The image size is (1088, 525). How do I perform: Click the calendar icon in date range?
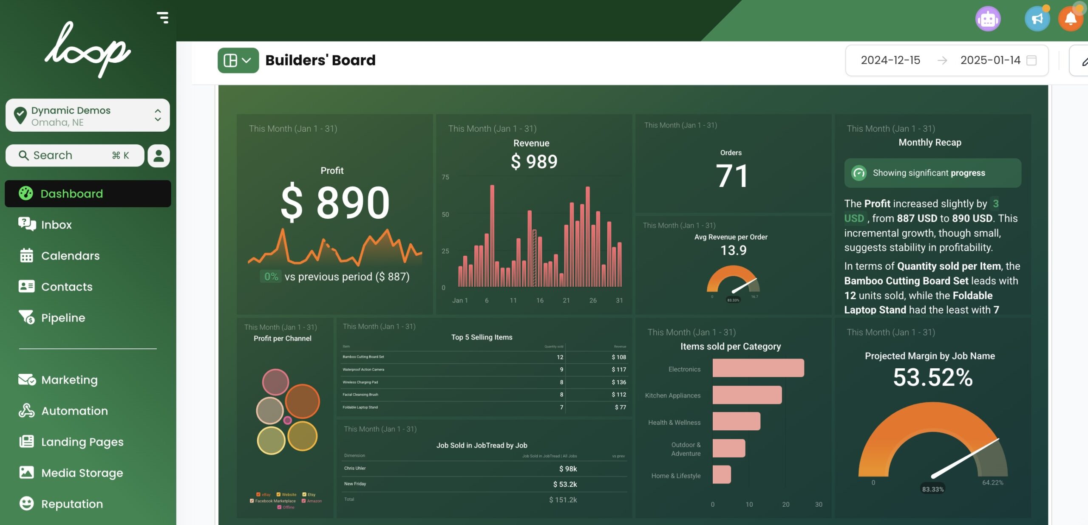tap(1031, 60)
